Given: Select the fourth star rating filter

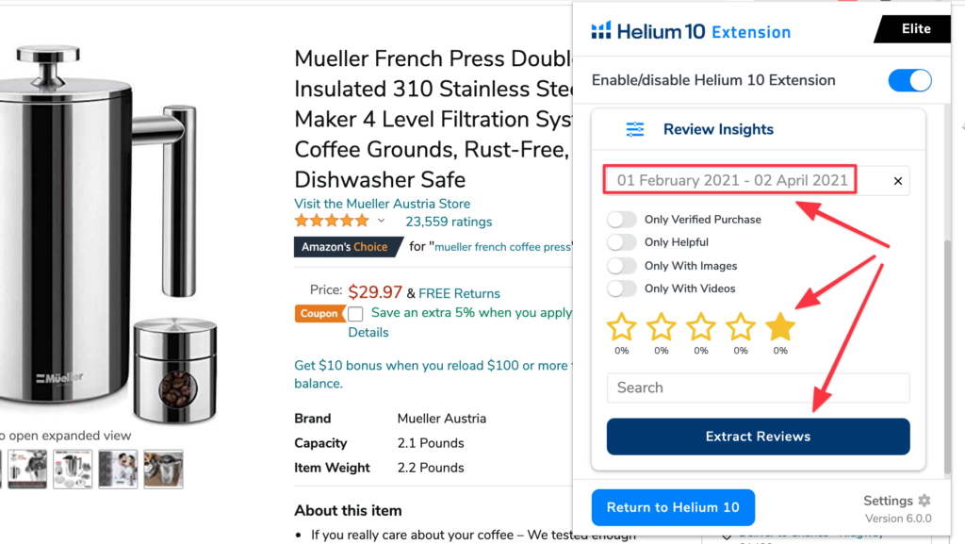Looking at the screenshot, I should coord(741,328).
